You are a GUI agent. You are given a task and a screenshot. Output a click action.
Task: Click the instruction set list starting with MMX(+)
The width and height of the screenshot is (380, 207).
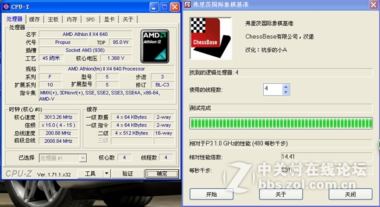click(106, 96)
